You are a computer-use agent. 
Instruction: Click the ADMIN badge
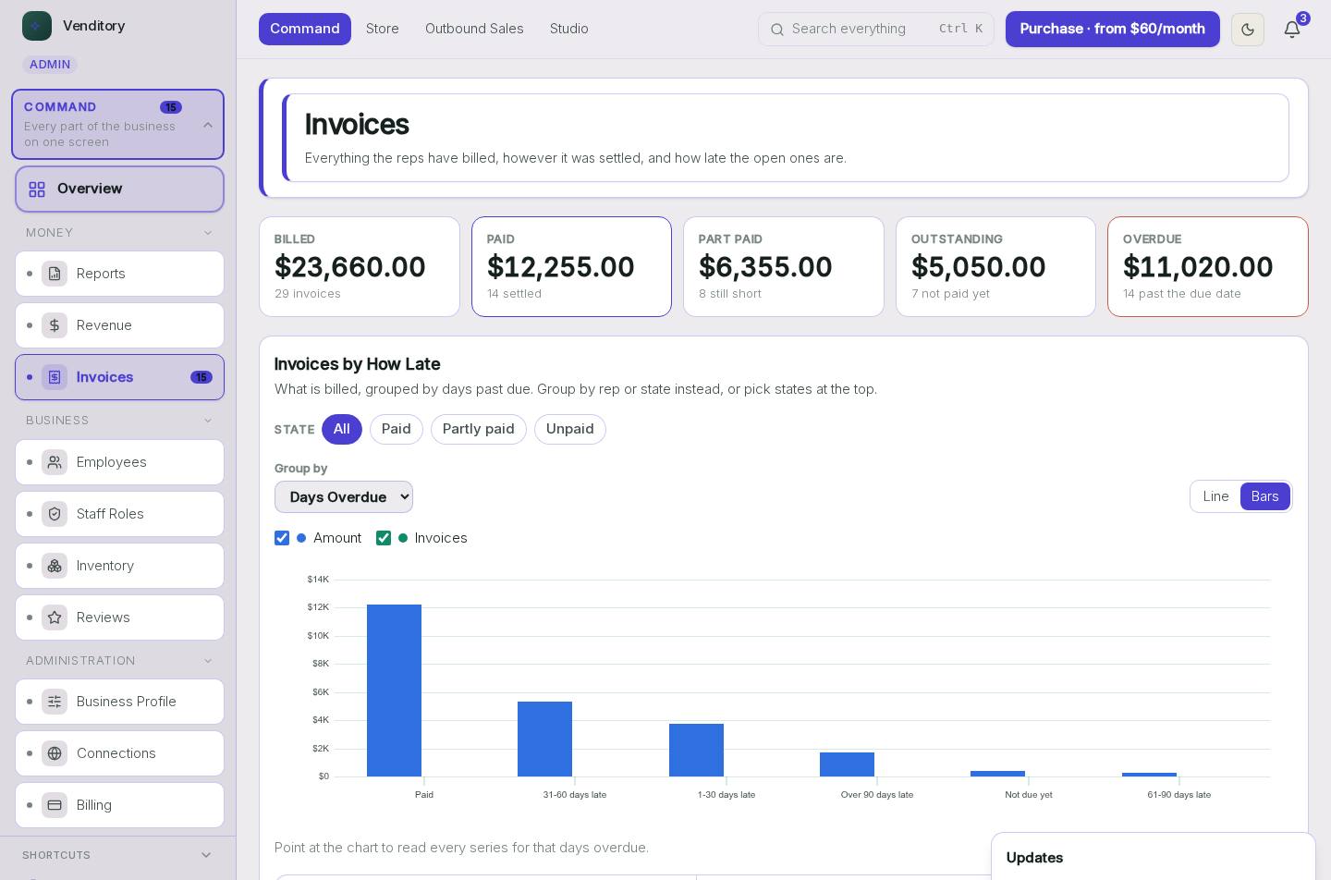coord(50,65)
